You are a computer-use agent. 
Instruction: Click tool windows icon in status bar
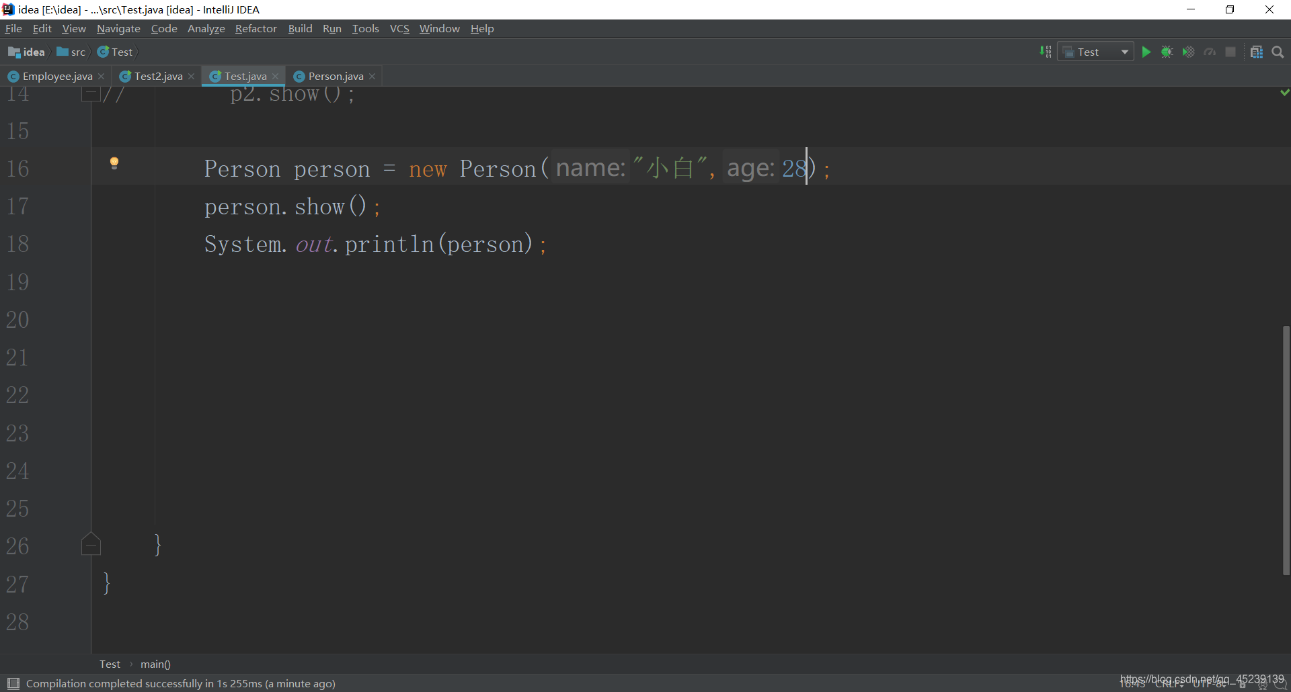[13, 683]
